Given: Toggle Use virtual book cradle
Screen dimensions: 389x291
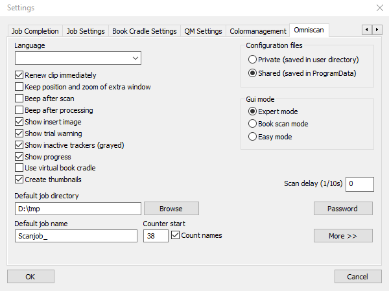Looking at the screenshot, I should click(x=19, y=168).
